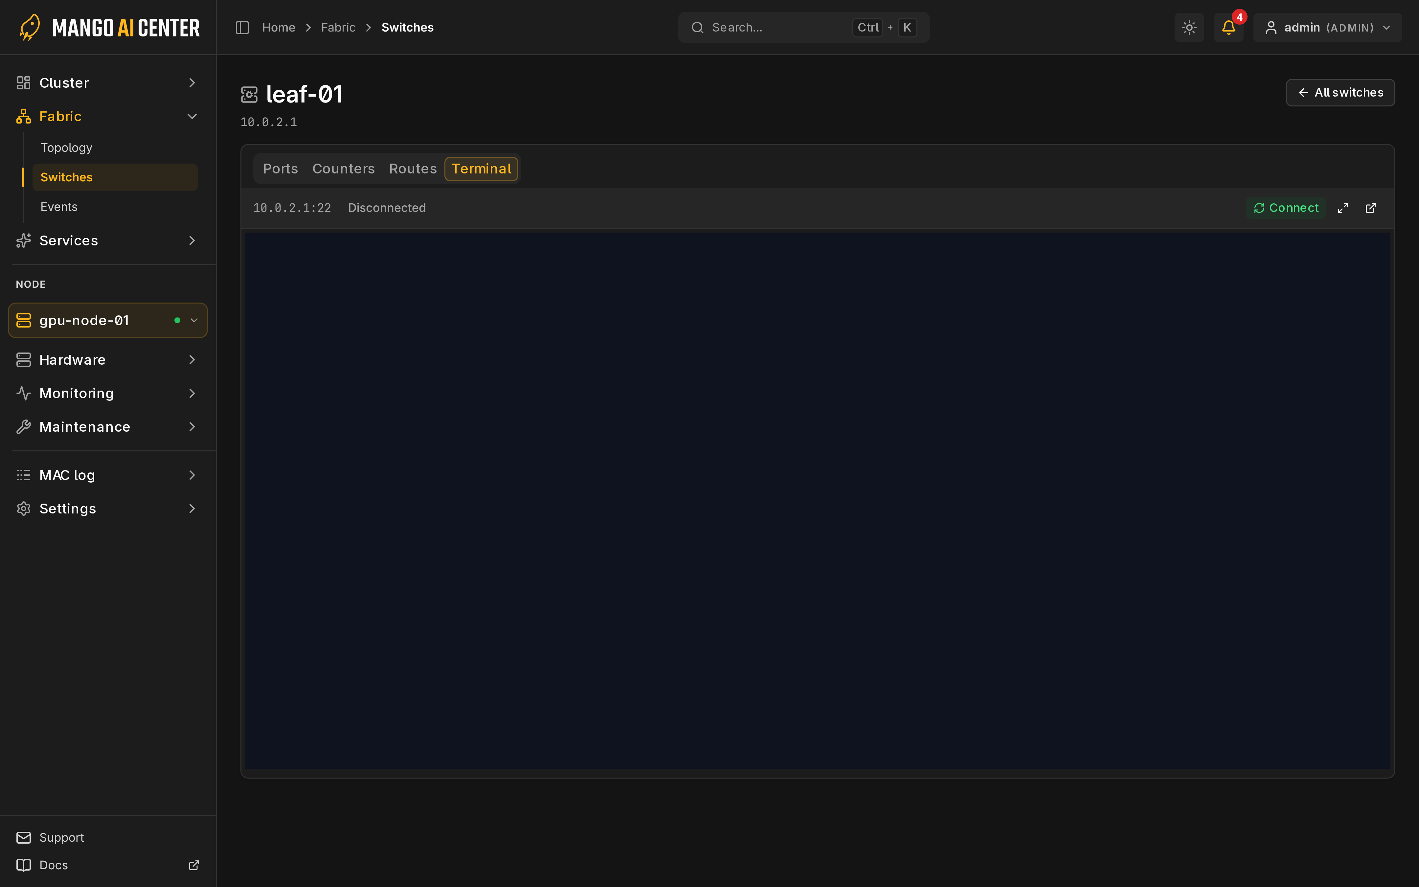Open the Ports tab
Screen dimensions: 1419x887
tap(280, 169)
